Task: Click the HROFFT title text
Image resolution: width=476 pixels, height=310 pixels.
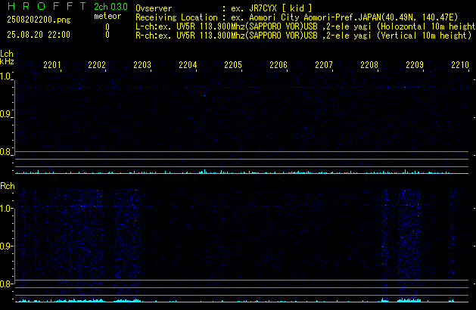Action: pos(47,6)
